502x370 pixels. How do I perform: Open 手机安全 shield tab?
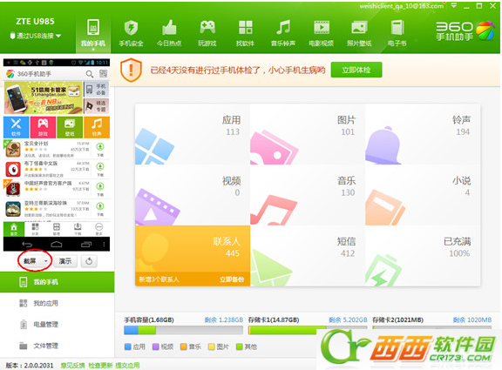[131, 34]
